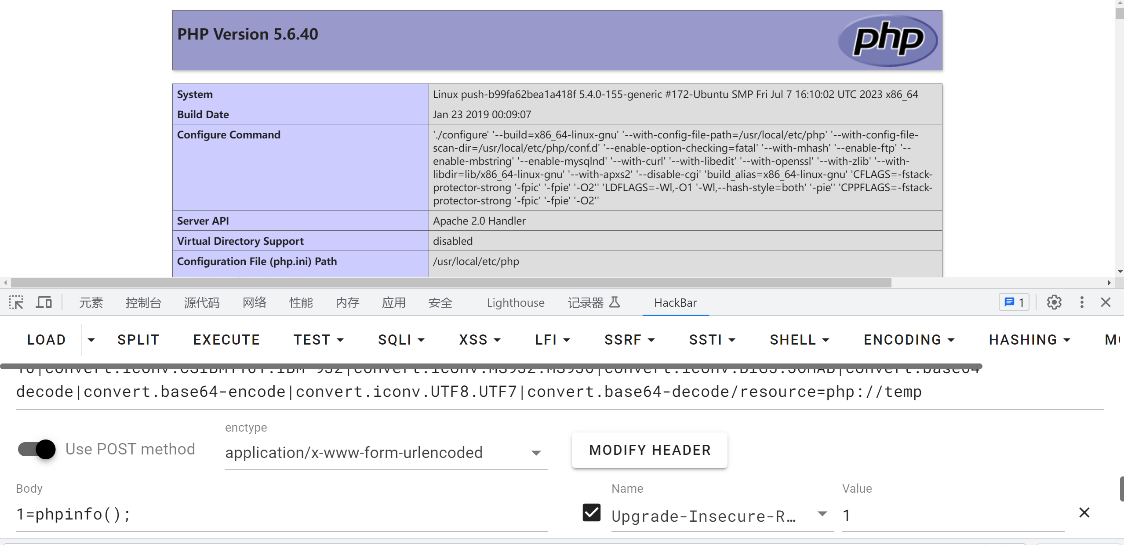
Task: Remove the Upgrade-Insecure-Requests header row
Action: 1084,512
